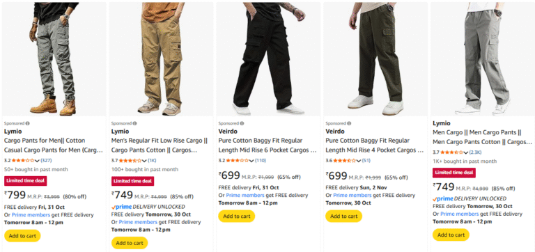Click the Sponsored info icon on khaki cargo listing
This screenshot has height=252, width=535.
(134, 123)
